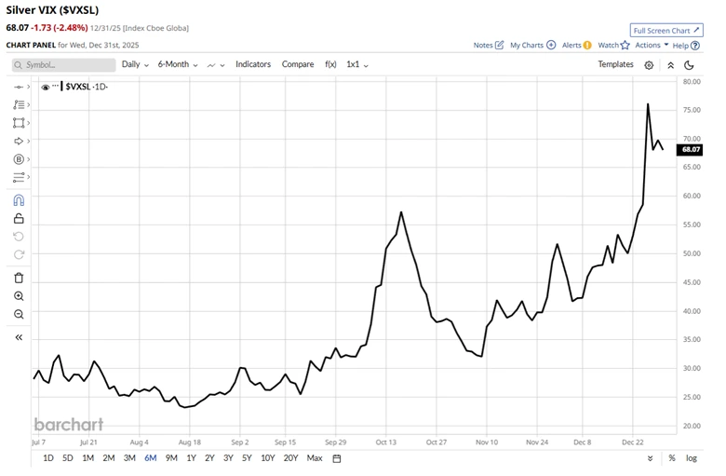Select the 5D range tab
The image size is (726, 476).
click(68, 458)
